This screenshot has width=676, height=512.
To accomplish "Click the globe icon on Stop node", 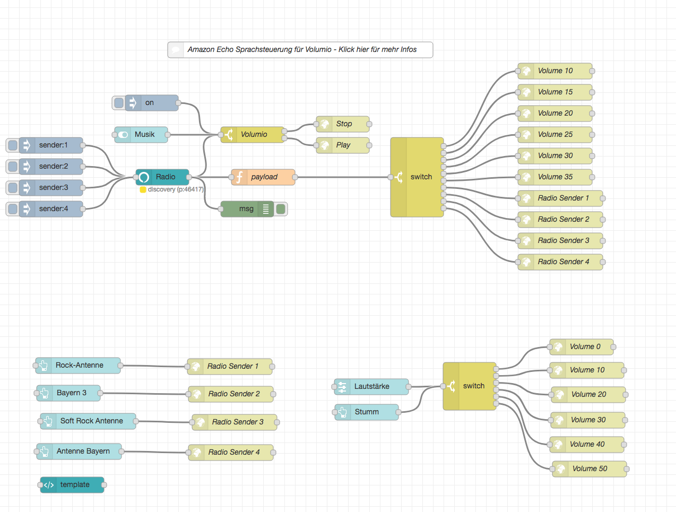I will point(324,124).
